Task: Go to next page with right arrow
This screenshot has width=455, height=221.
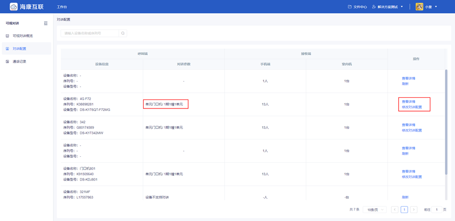Action: click(x=413, y=209)
